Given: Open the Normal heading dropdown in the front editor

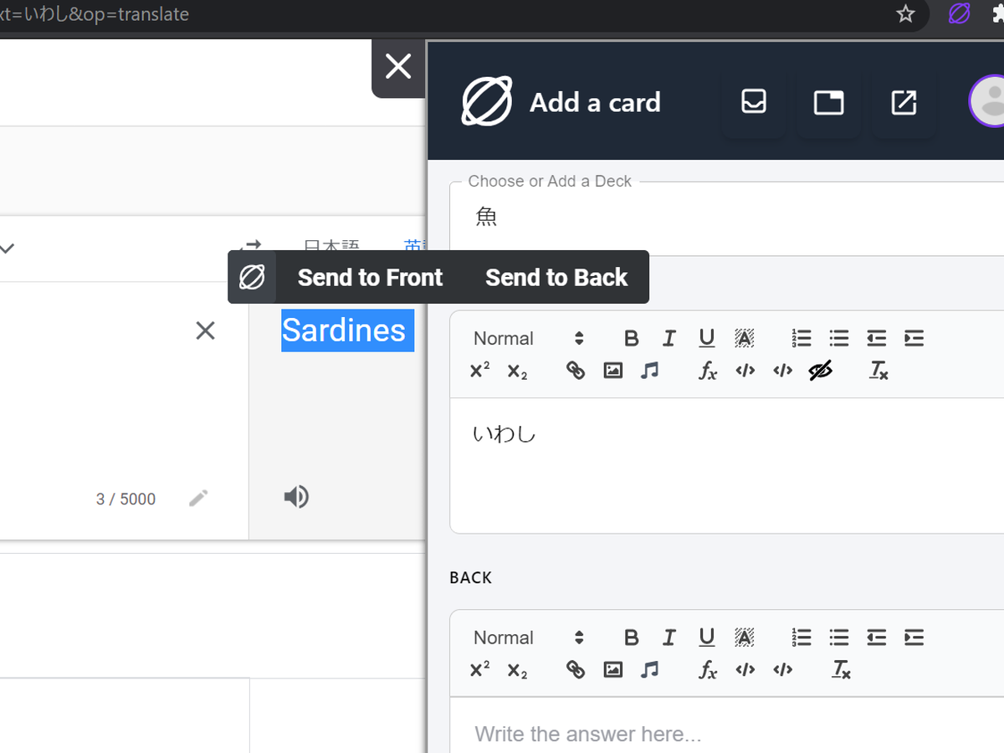Looking at the screenshot, I should [x=528, y=338].
